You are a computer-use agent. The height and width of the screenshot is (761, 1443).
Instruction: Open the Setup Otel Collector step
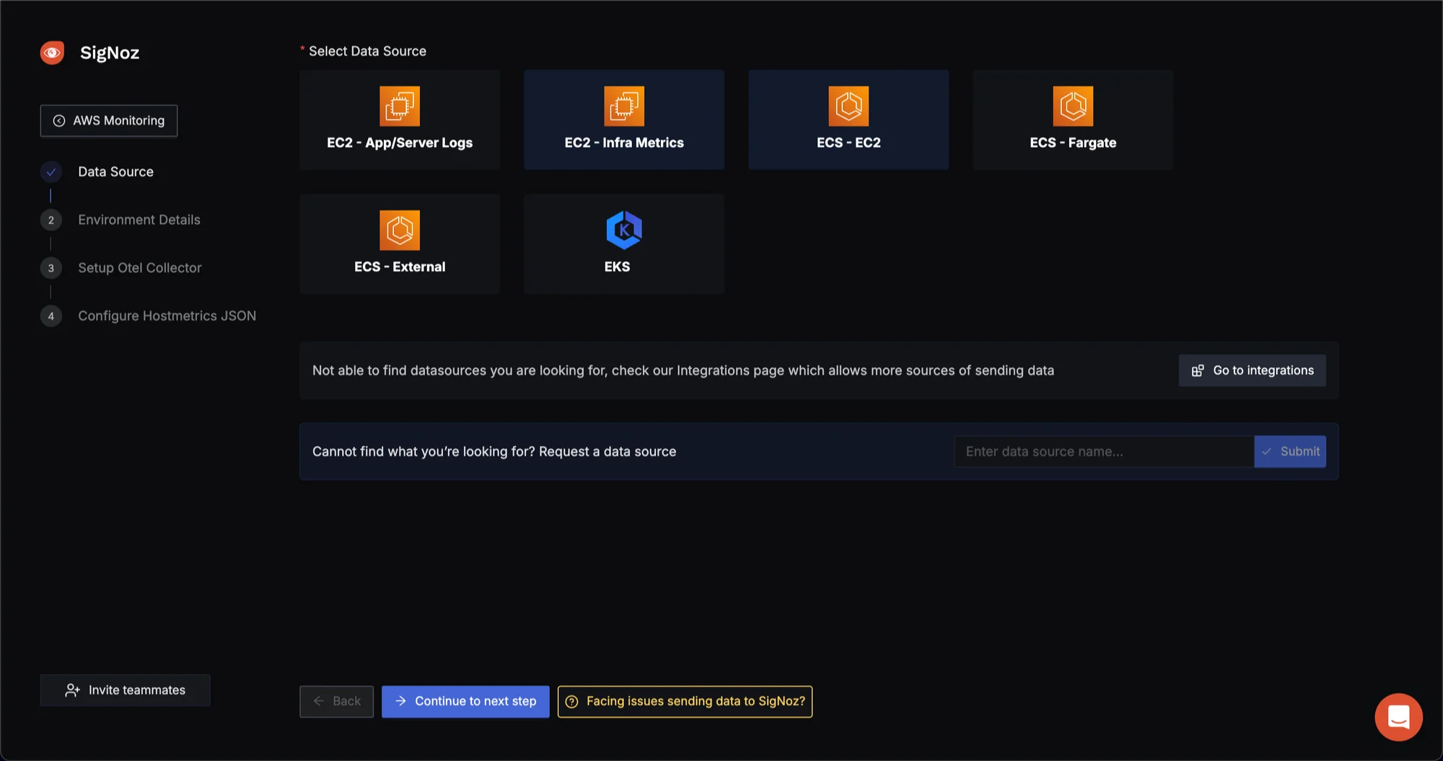click(140, 268)
